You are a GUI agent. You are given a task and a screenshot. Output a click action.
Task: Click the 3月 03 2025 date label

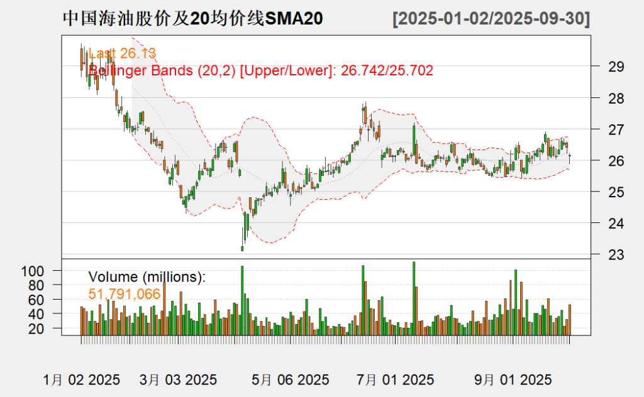pyautogui.click(x=178, y=380)
